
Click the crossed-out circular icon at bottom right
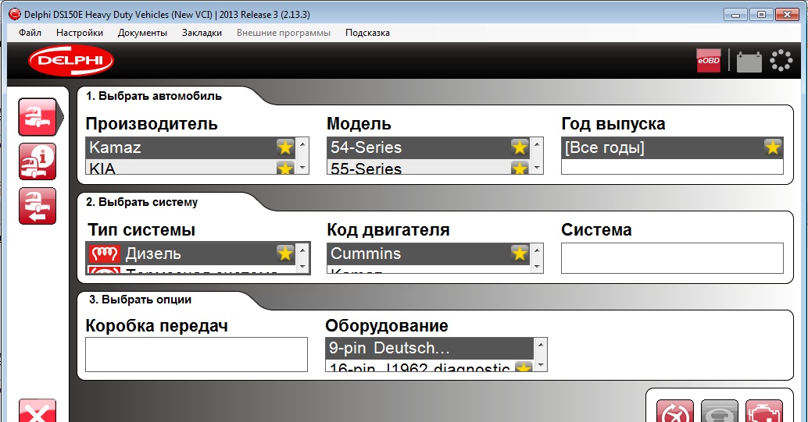coord(674,410)
